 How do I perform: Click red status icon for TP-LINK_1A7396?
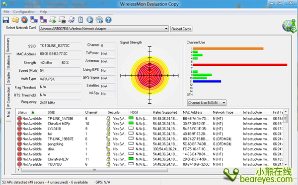pos(19,119)
